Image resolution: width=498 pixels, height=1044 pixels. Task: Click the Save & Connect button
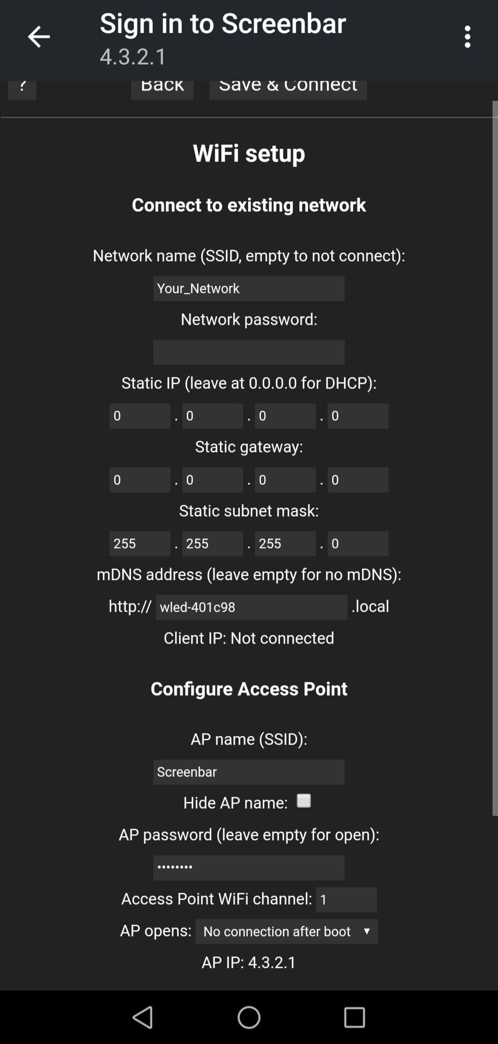click(x=288, y=89)
